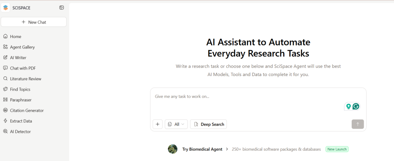The width and height of the screenshot is (394, 161).
Task: Open the Paraphraser tool icon
Action: pos(5,100)
